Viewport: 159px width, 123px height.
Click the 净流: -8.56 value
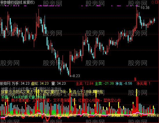tap(123, 83)
